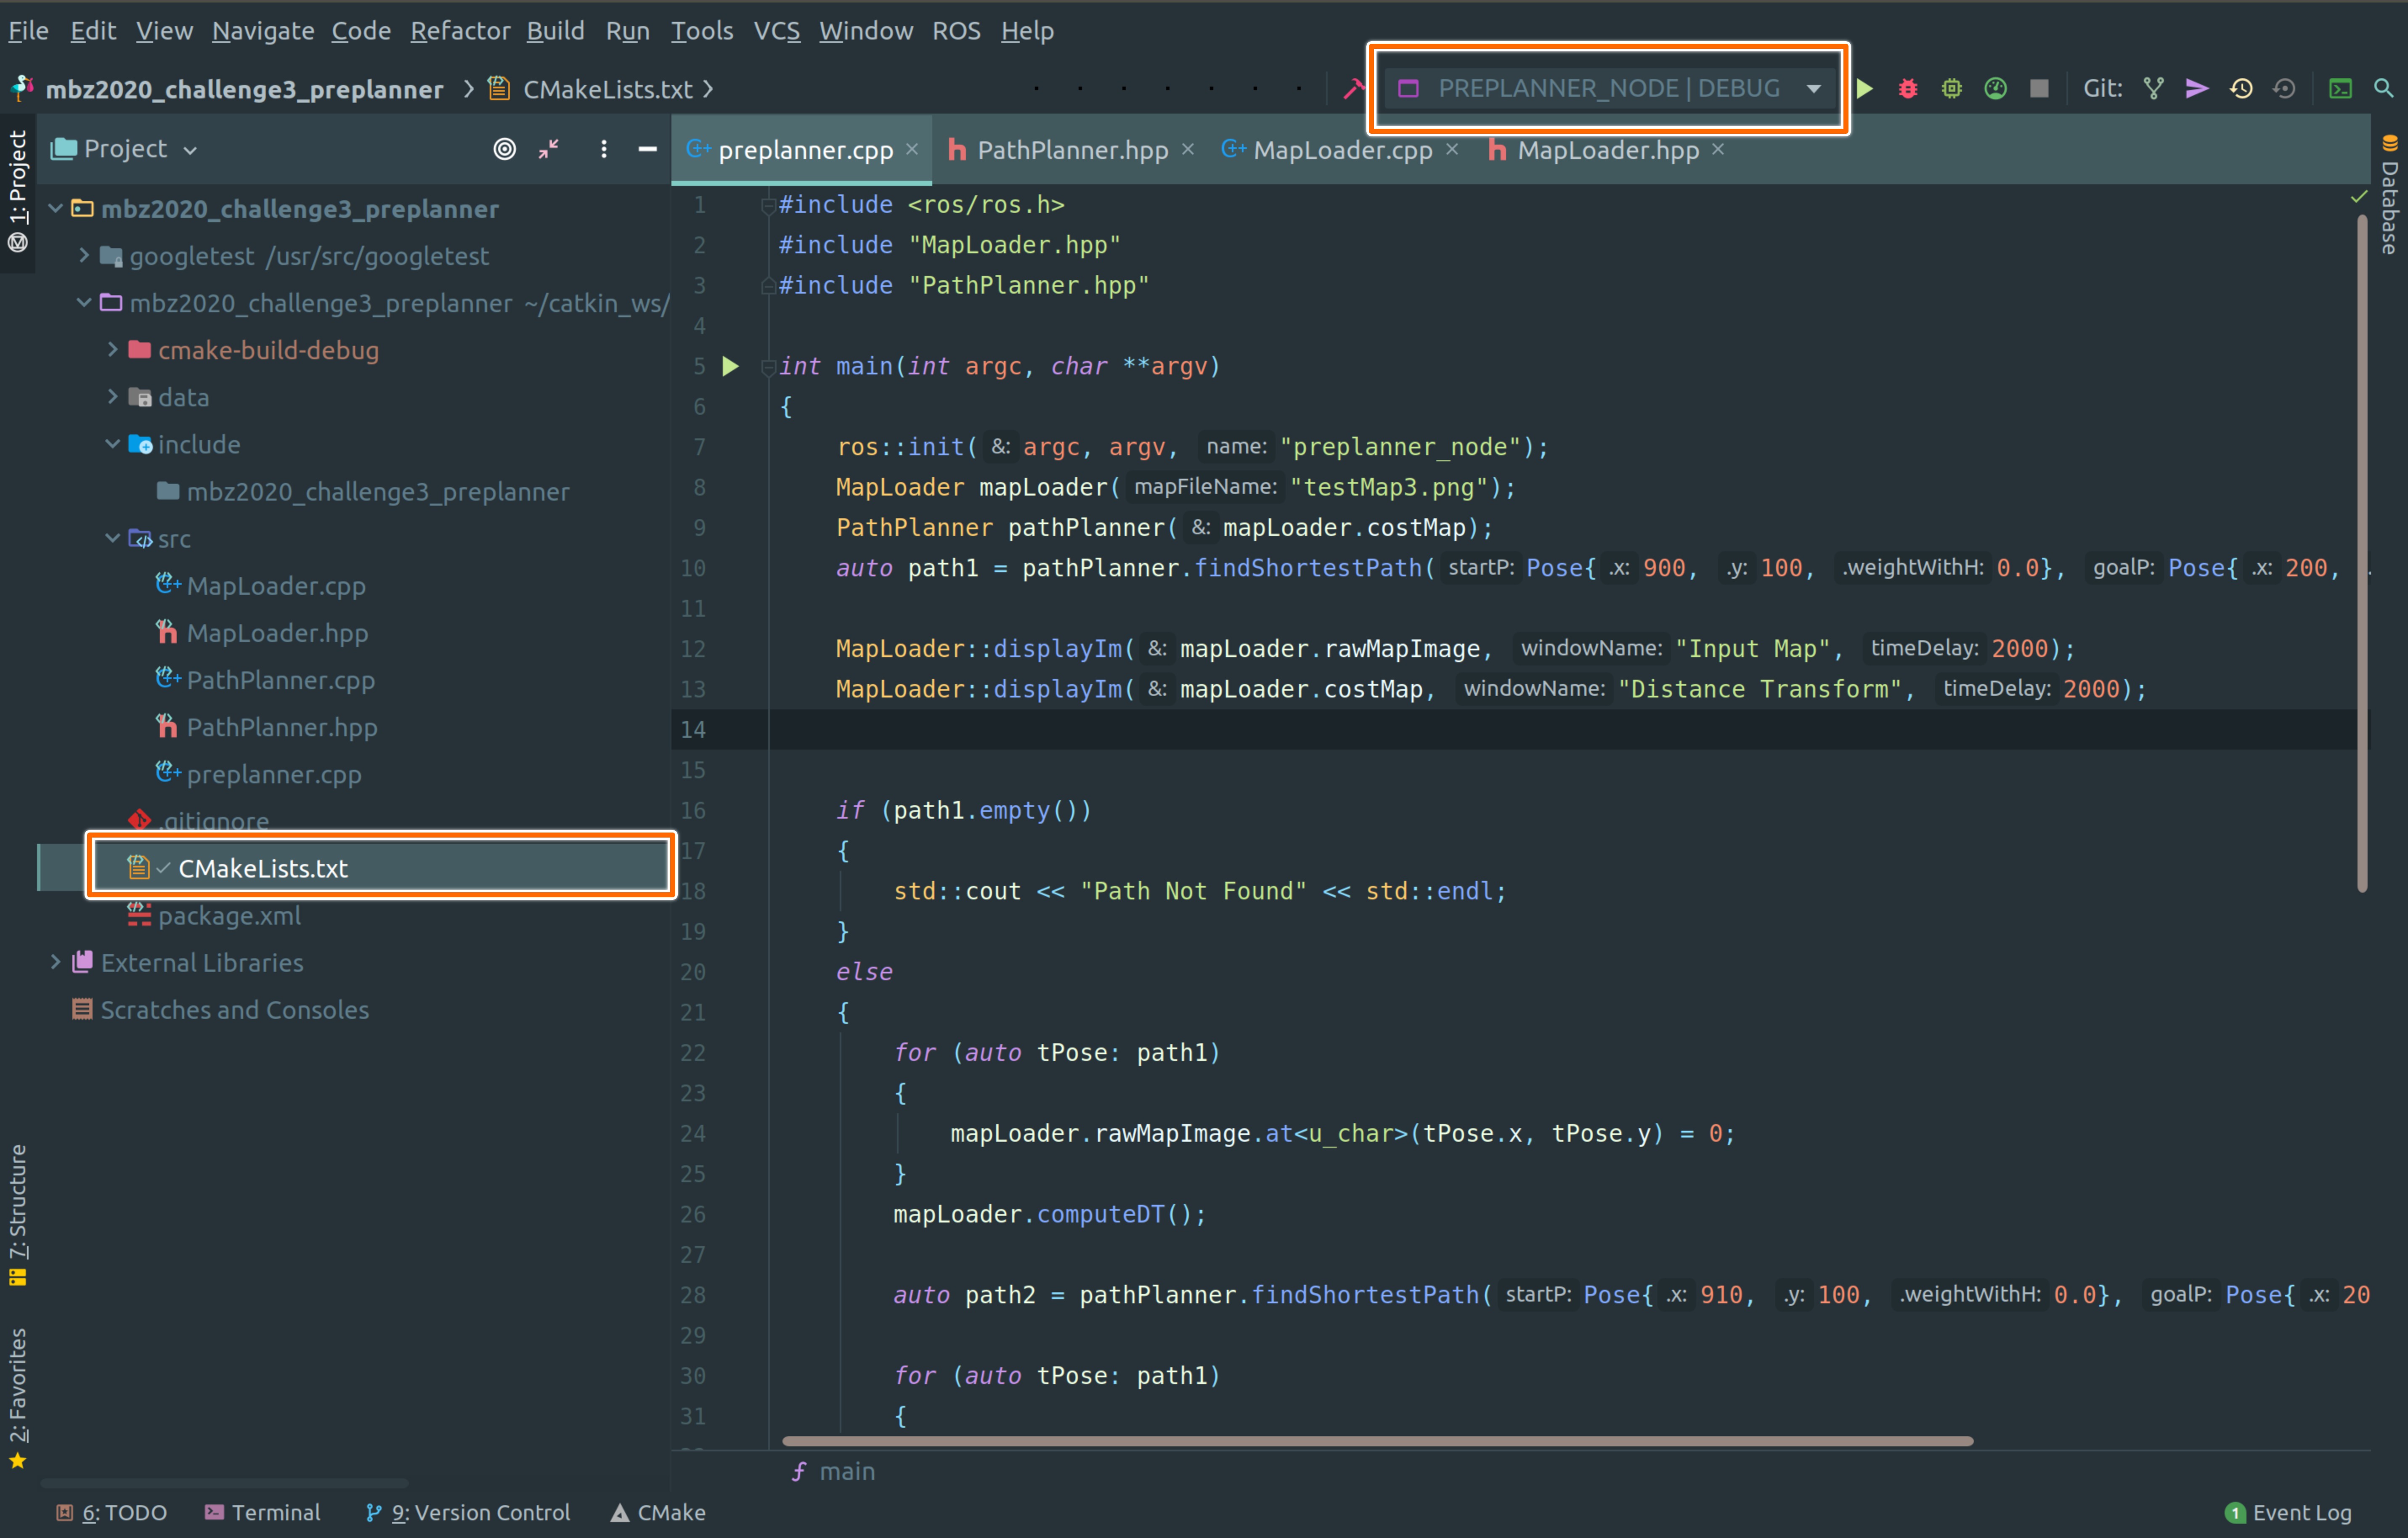The image size is (2408, 1538).
Task: Open Search Everywhere with the magnifier icon
Action: coord(2384,88)
